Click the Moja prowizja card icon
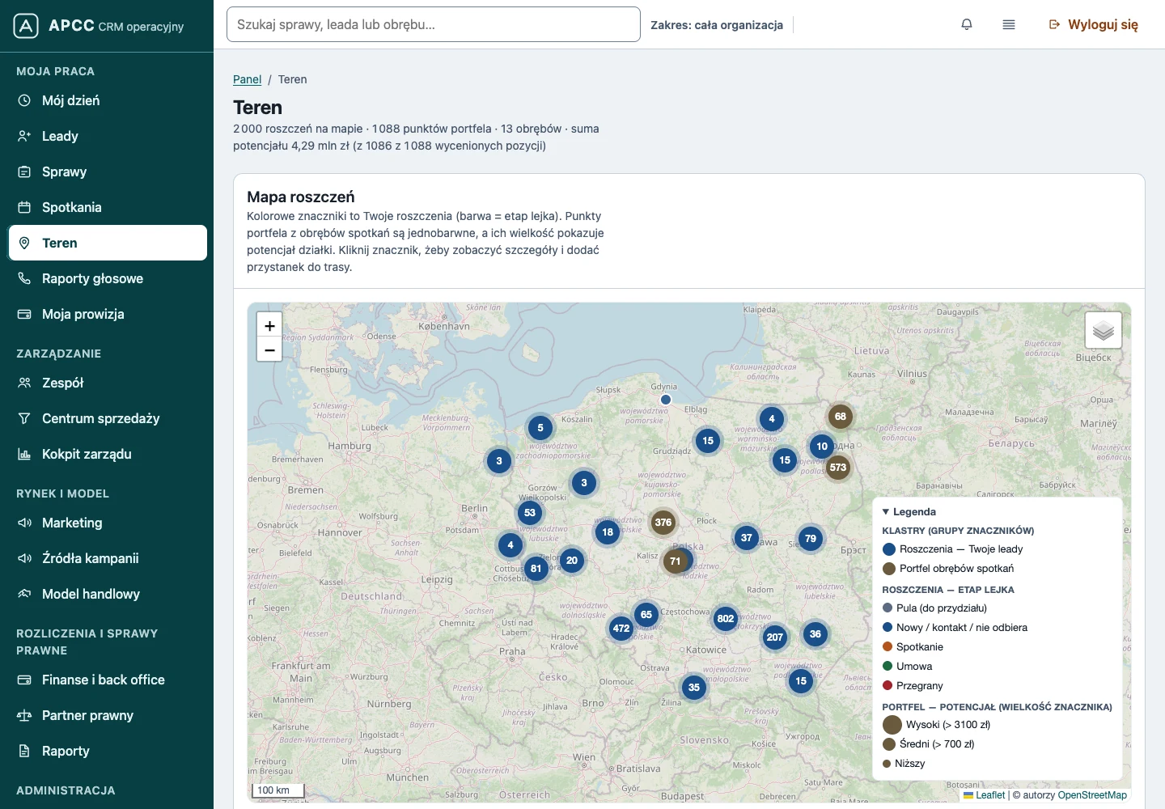 pyautogui.click(x=24, y=314)
